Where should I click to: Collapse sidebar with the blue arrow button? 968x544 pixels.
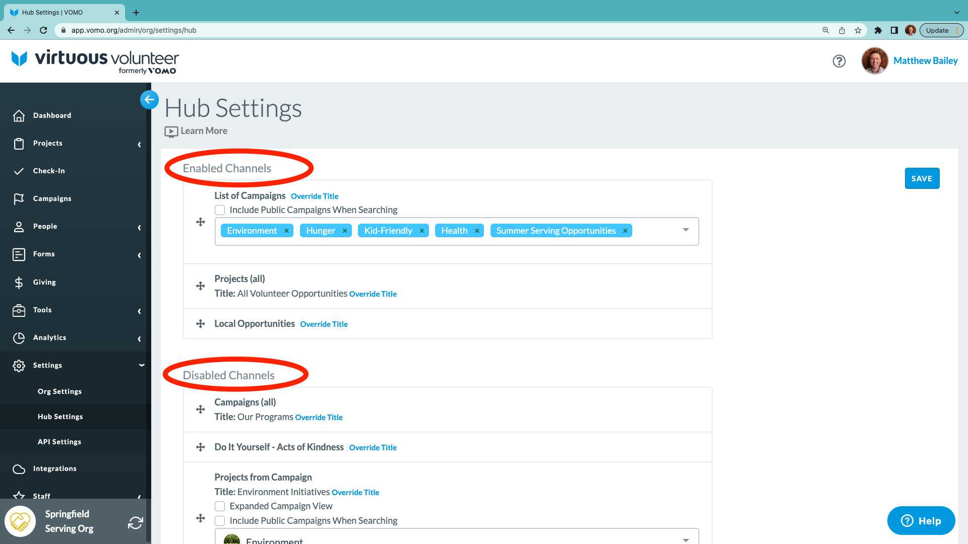coord(149,100)
